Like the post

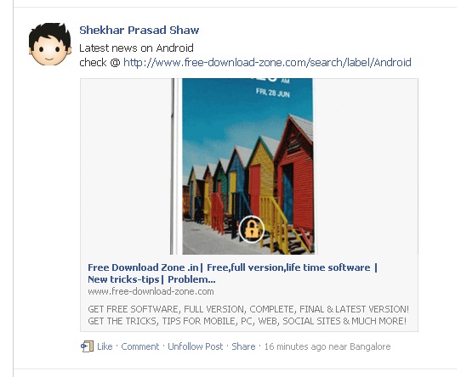[x=105, y=346]
